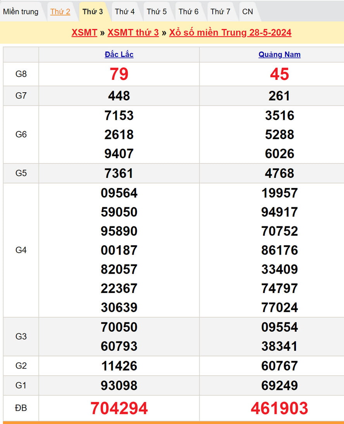Screen dimensions: 344x424
Task: Select the Miền trung tab
Action: [21, 12]
